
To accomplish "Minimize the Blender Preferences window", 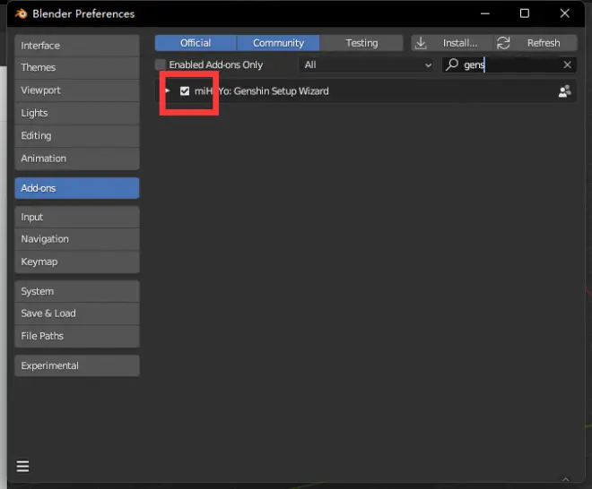I will coord(485,13).
